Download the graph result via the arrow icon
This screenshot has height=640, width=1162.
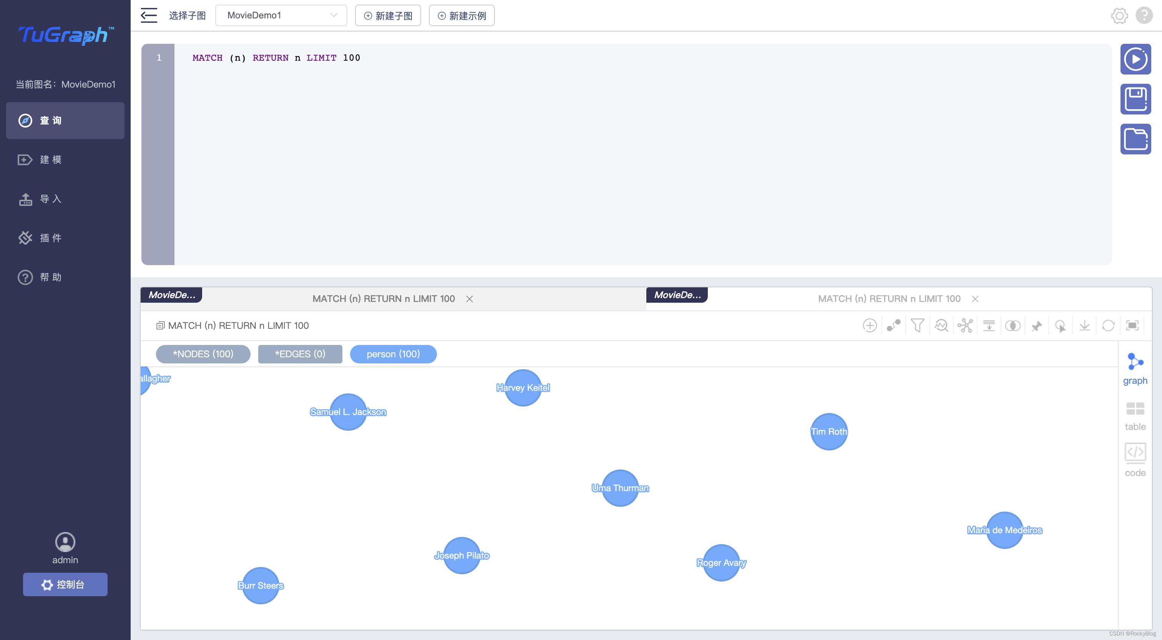click(1084, 326)
